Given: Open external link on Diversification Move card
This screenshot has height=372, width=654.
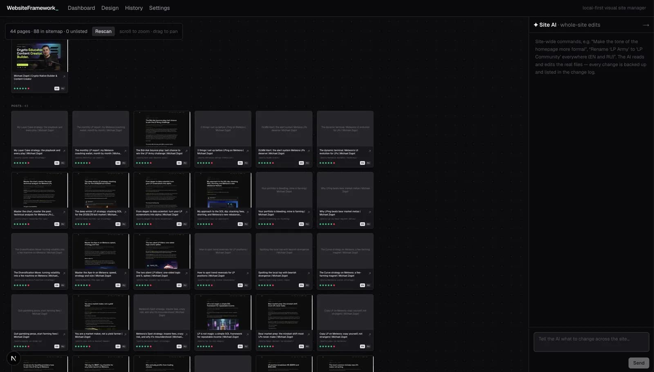Looking at the screenshot, I should point(64,273).
